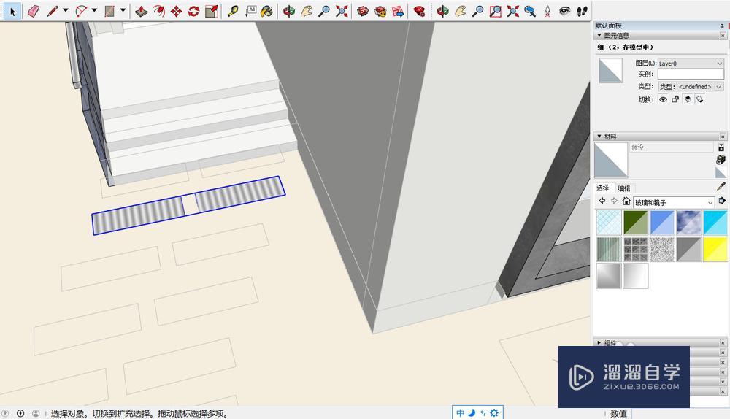
Task: Switch to the 选择 tab
Action: click(x=603, y=188)
